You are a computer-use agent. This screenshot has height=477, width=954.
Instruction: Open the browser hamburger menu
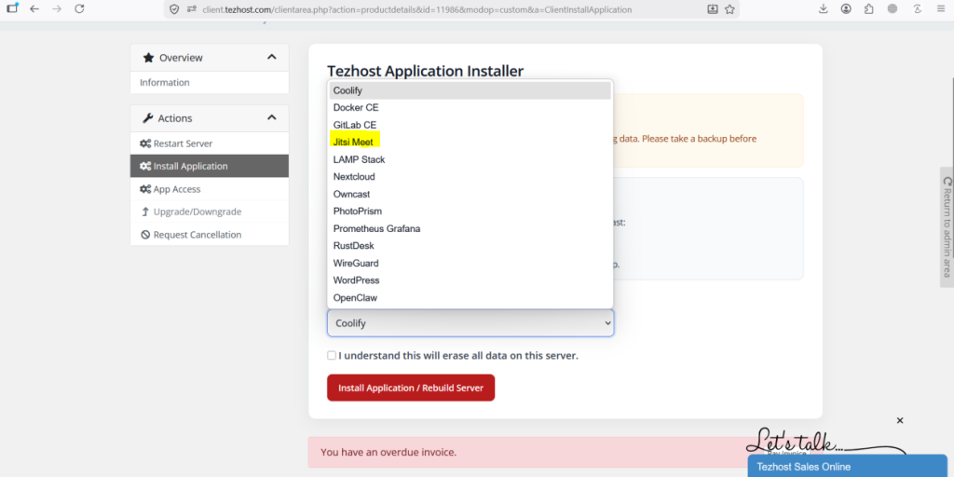[x=941, y=9]
